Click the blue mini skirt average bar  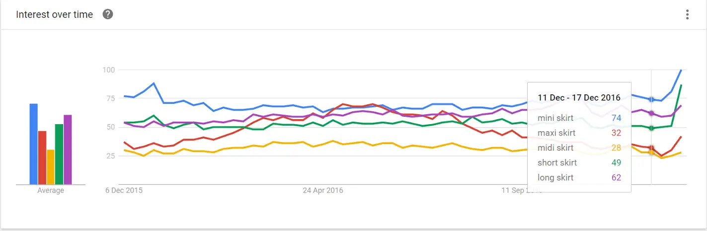coord(34,144)
